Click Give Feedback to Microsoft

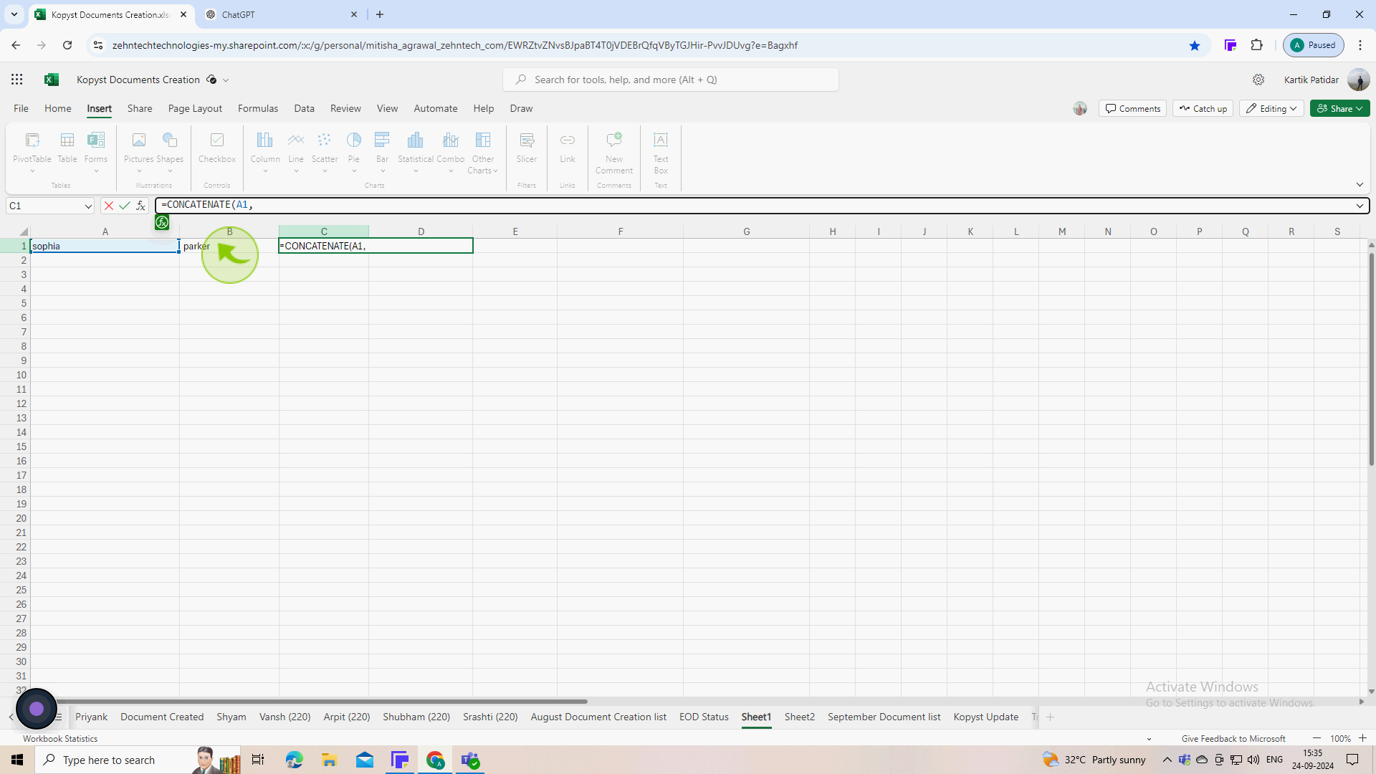[1233, 738]
